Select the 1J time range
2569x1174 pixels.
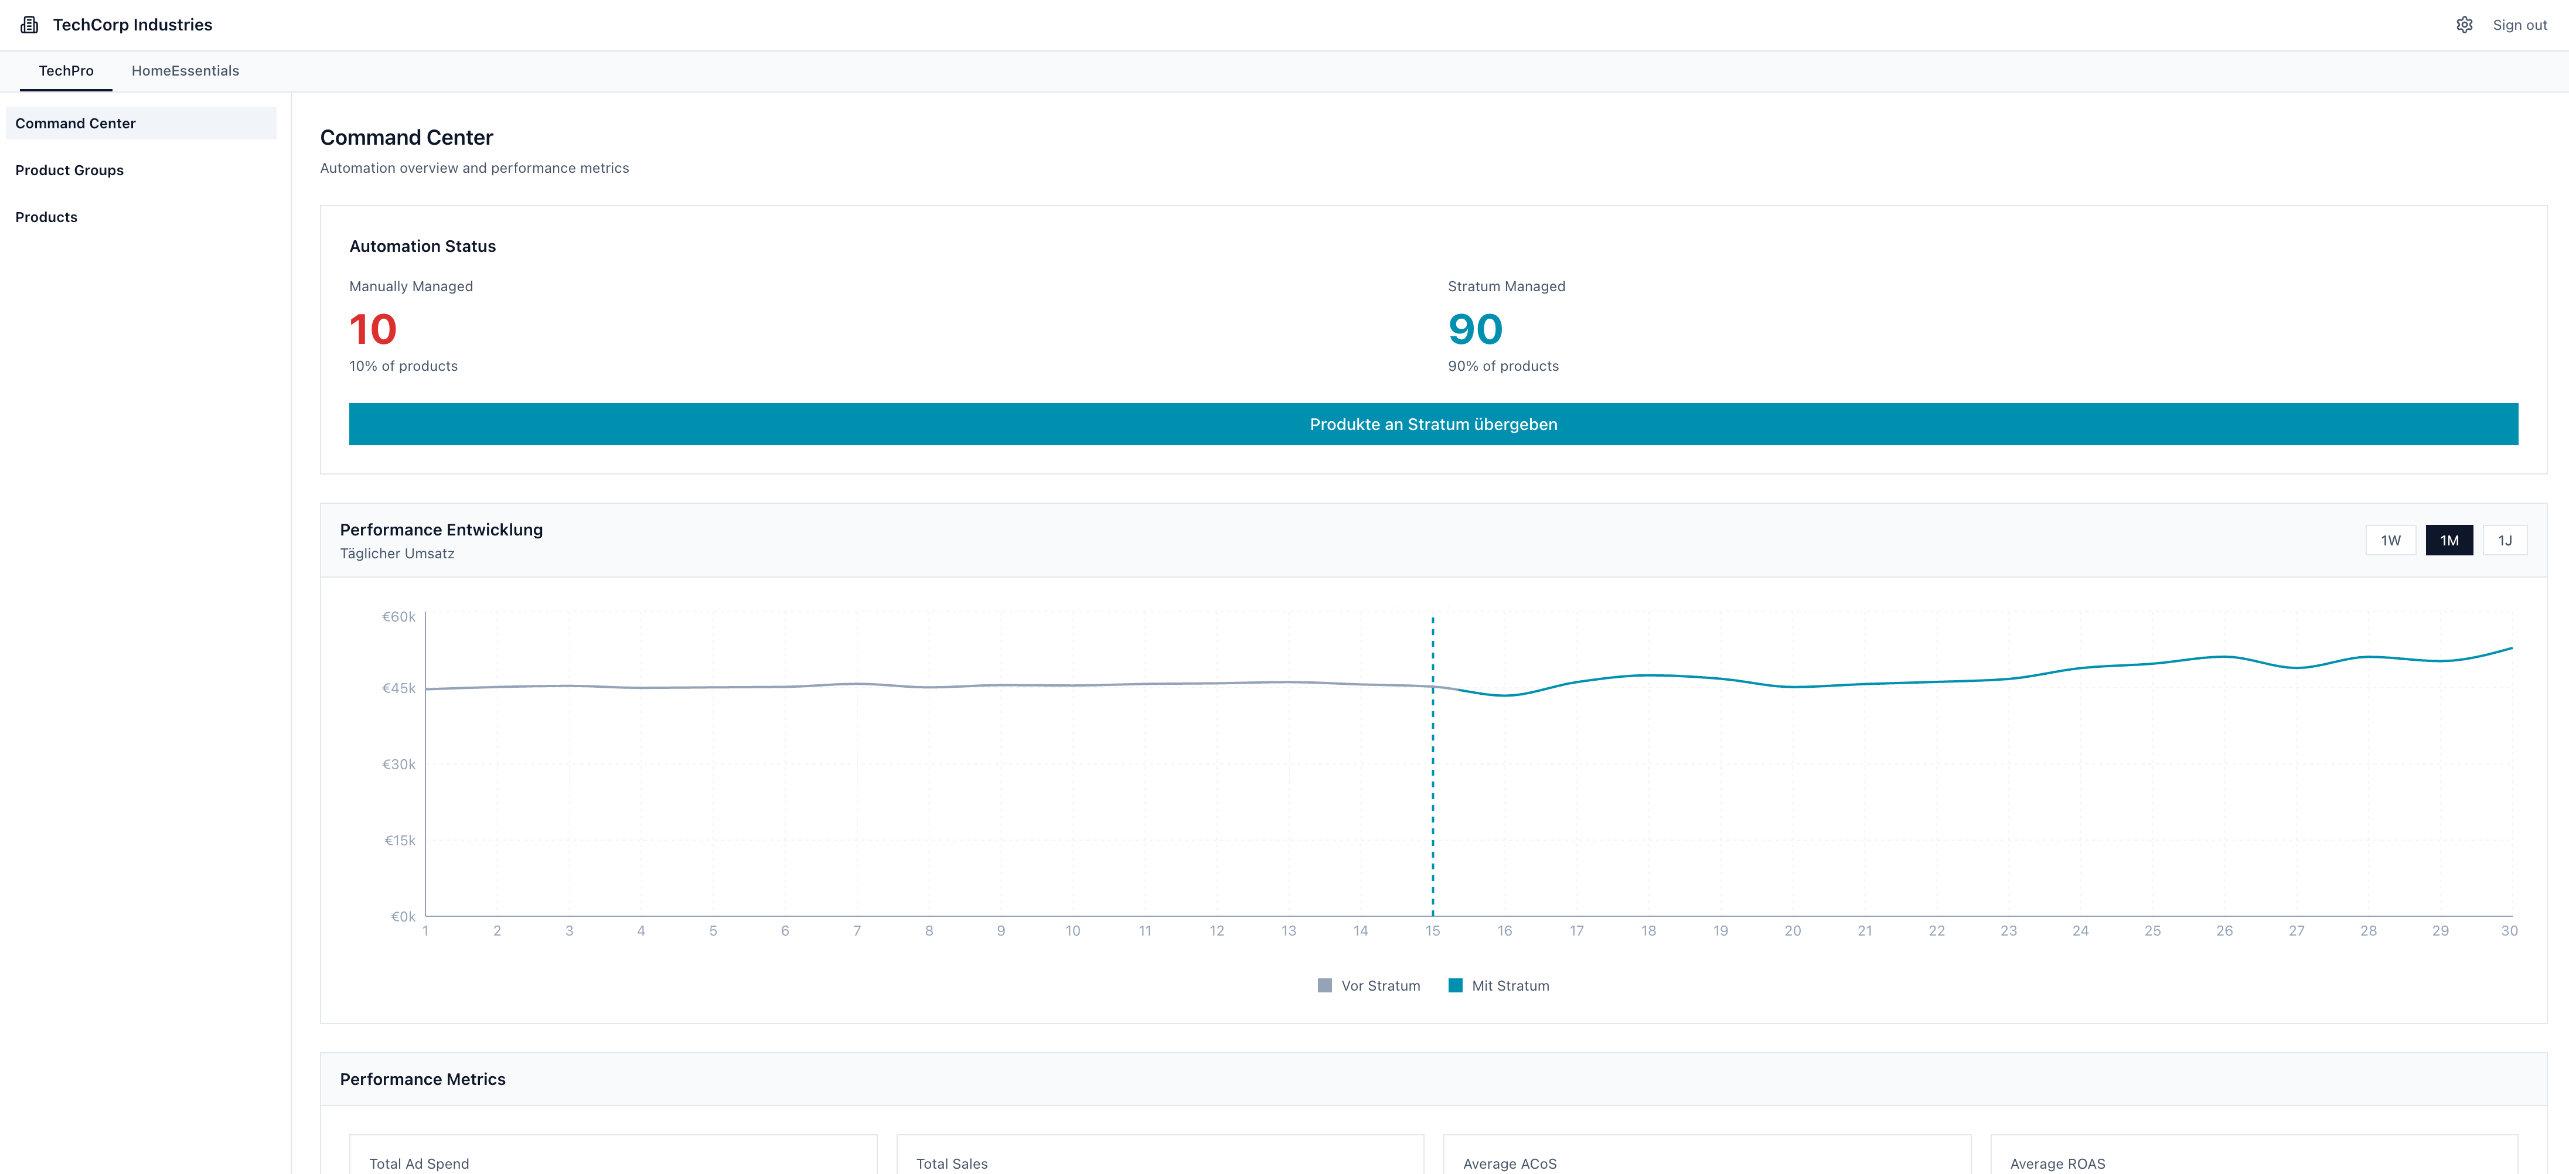(x=2504, y=540)
